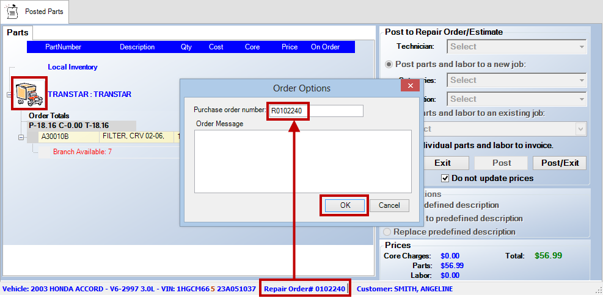Click the Post/Exit button
The image size is (603, 298).
coord(560,163)
